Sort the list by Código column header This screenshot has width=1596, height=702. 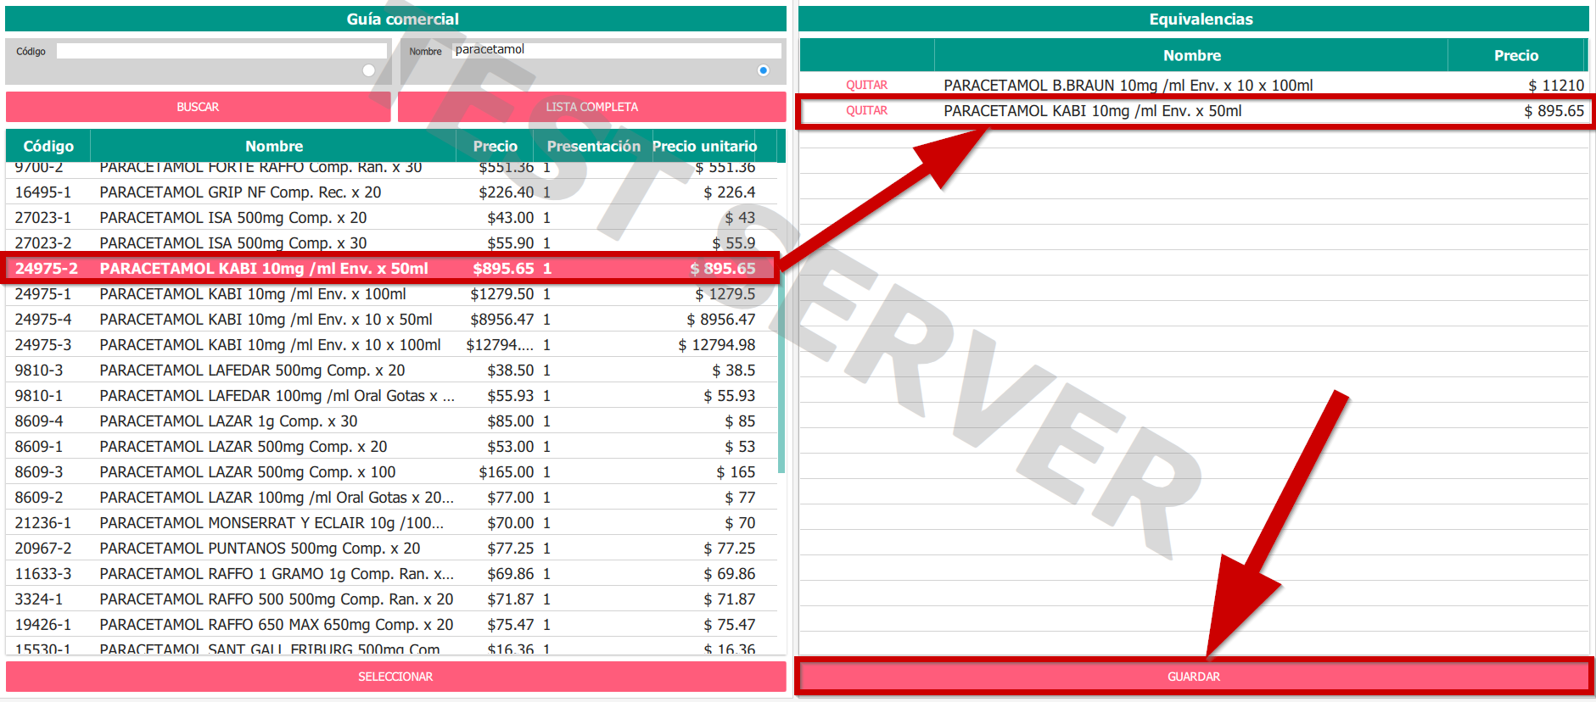click(48, 146)
